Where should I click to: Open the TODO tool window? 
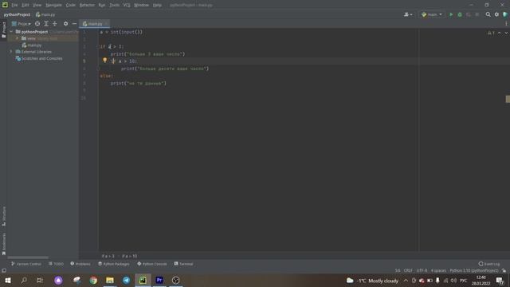pos(56,264)
